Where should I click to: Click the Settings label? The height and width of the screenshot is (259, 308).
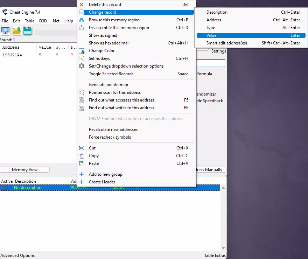[x=219, y=51]
